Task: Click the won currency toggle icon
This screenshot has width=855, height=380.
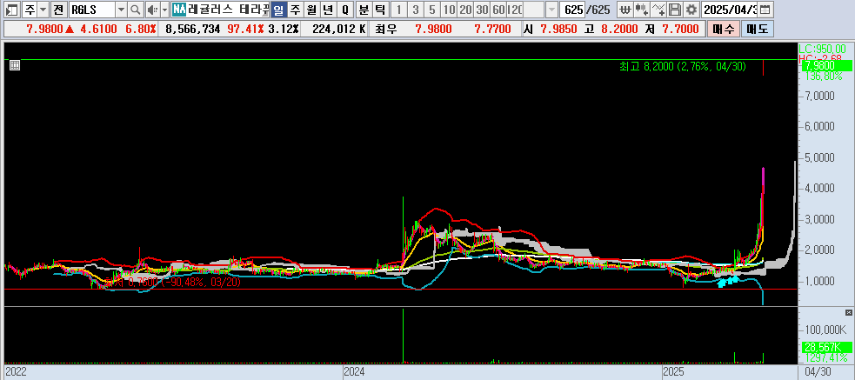Action: tap(625, 10)
